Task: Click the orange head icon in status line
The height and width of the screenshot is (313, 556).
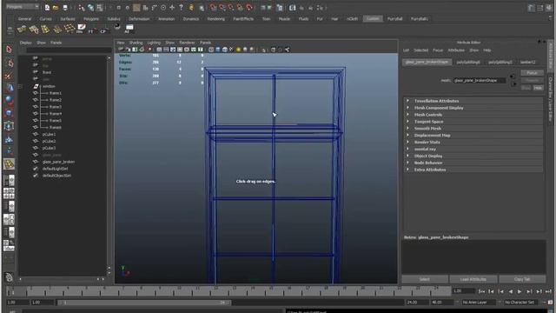Action: [191, 8]
